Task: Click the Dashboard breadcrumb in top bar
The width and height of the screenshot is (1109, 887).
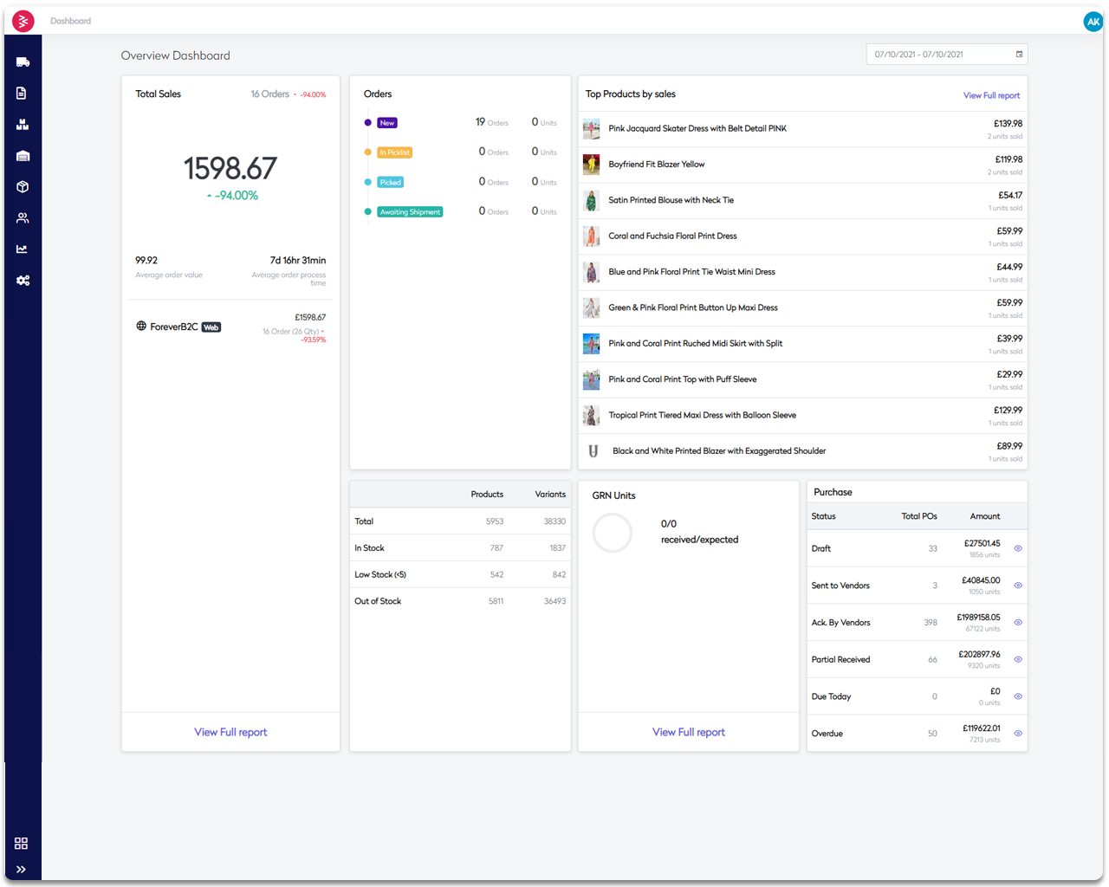Action: 70,20
